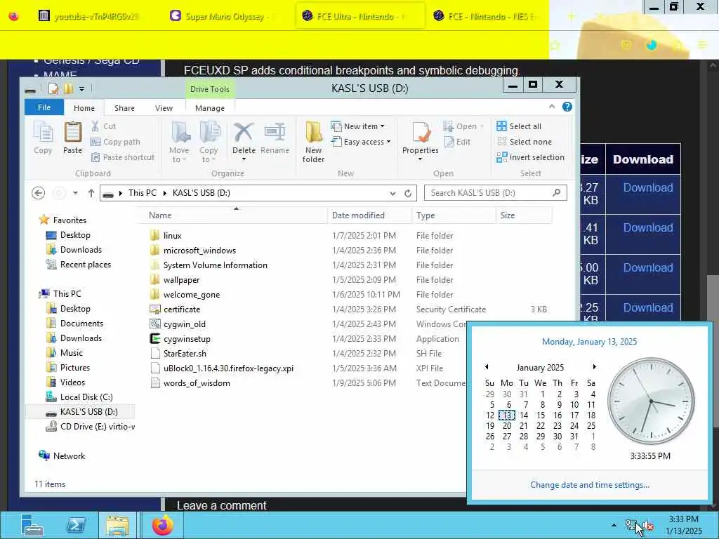Create a New folder from the ribbon
The width and height of the screenshot is (719, 539).
[x=314, y=142]
